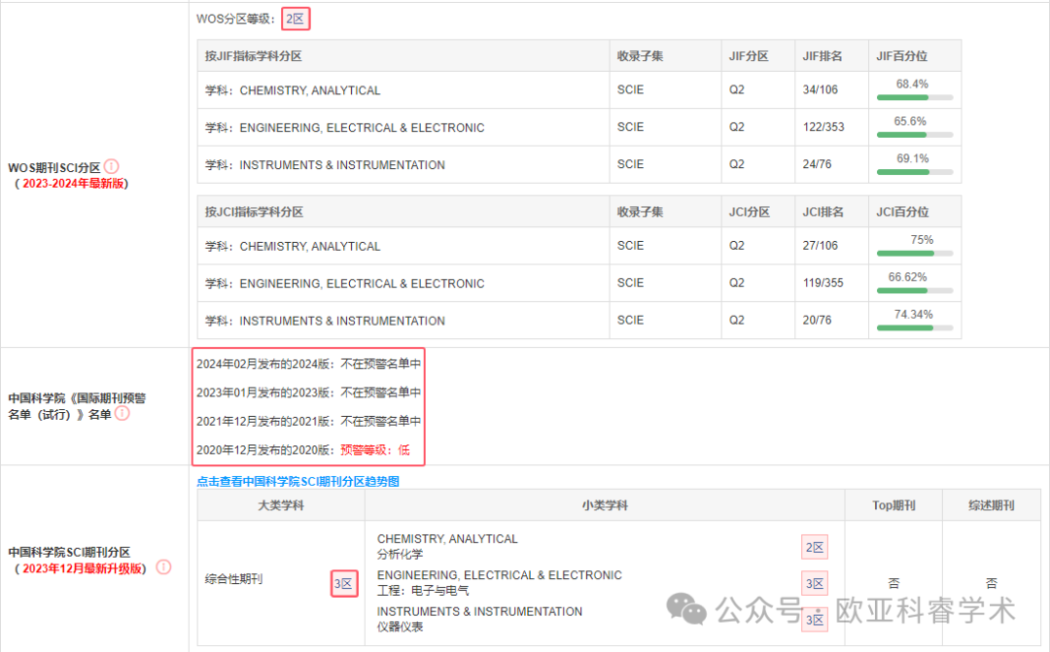
Task: Select 2021年12月发布的2021版 warning entry
Action: coord(309,421)
